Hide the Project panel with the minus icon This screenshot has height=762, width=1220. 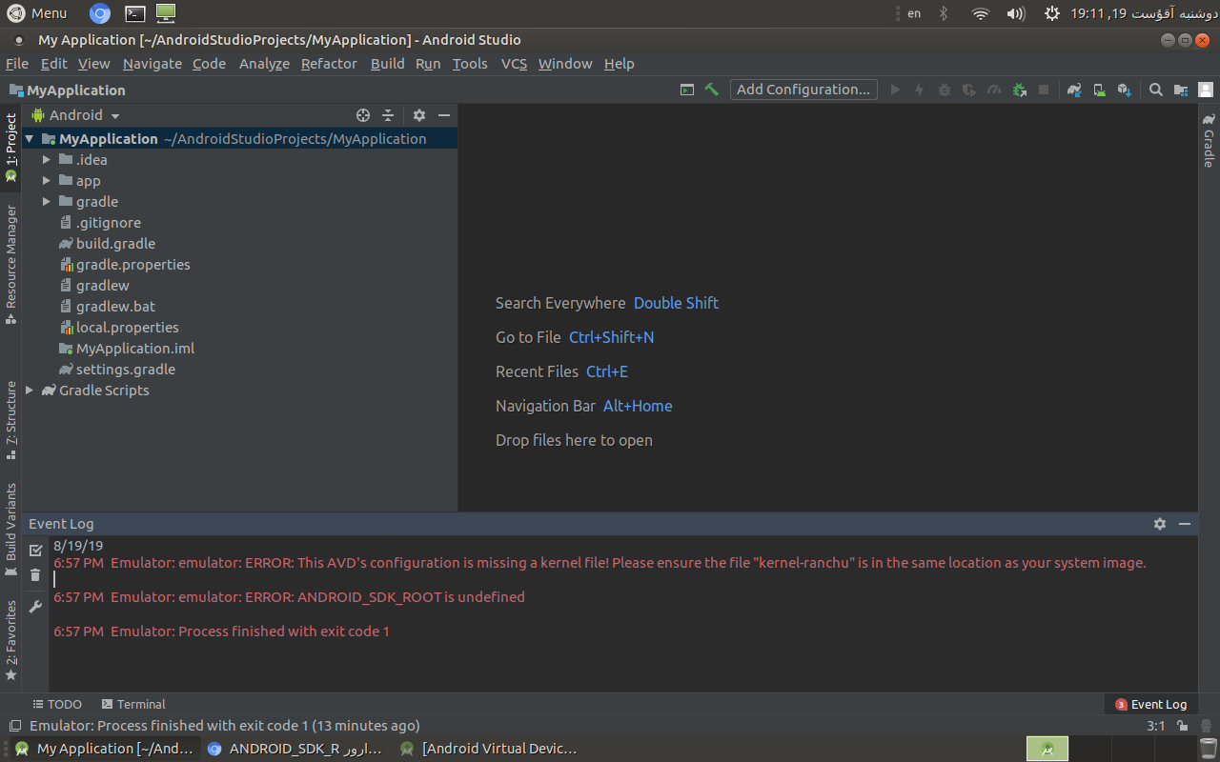[x=444, y=115]
